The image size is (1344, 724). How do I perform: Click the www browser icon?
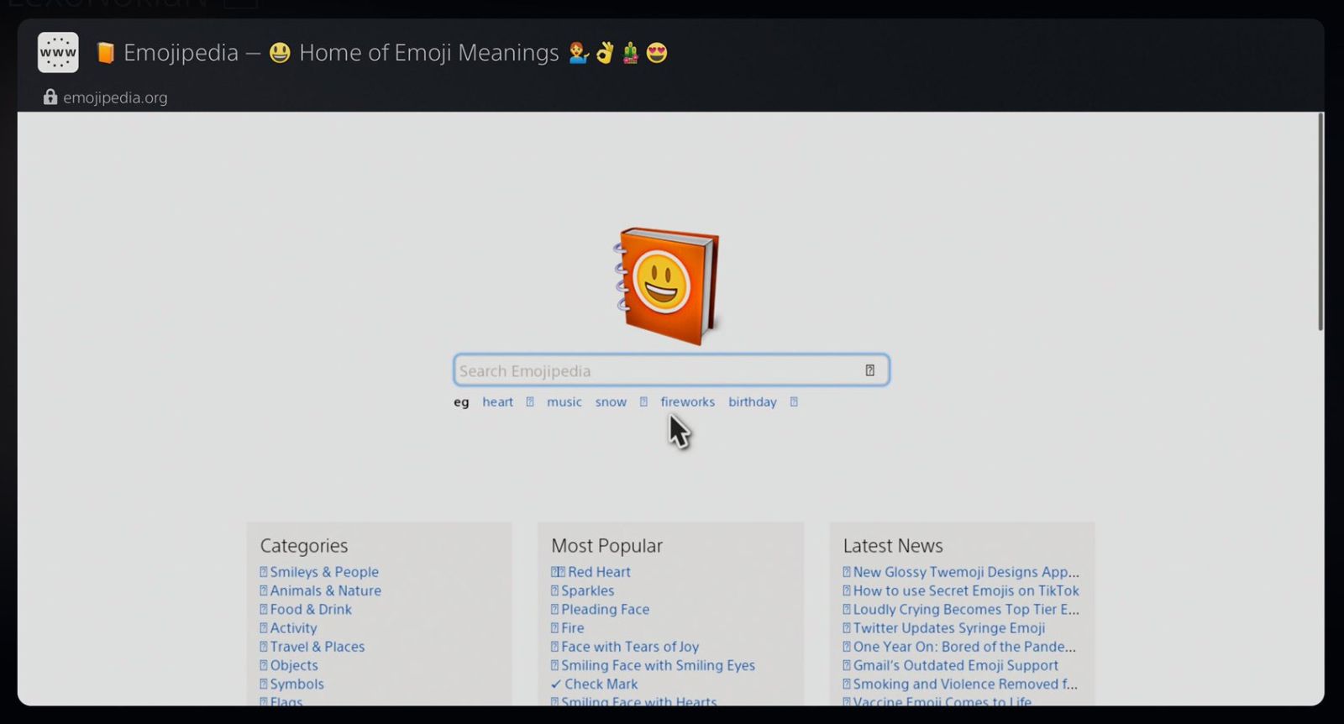(58, 53)
